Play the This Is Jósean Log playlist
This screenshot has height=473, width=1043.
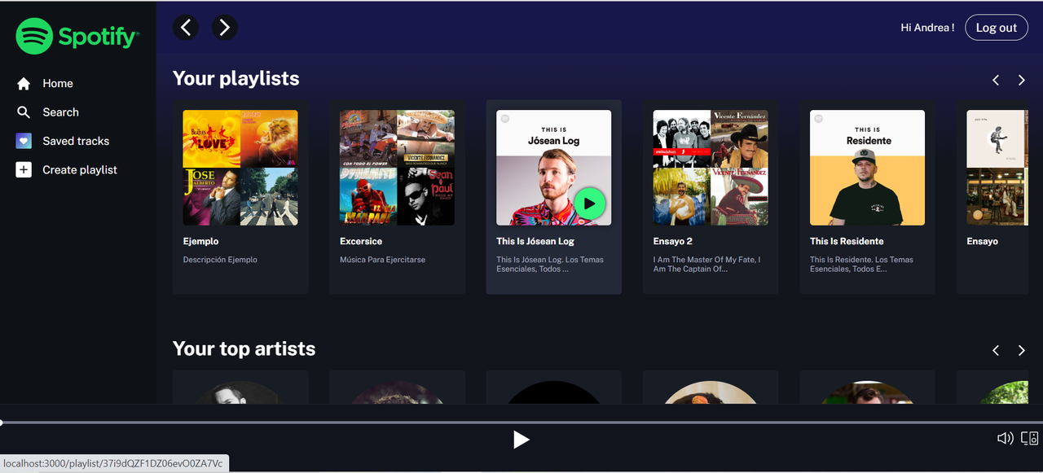[x=590, y=204]
